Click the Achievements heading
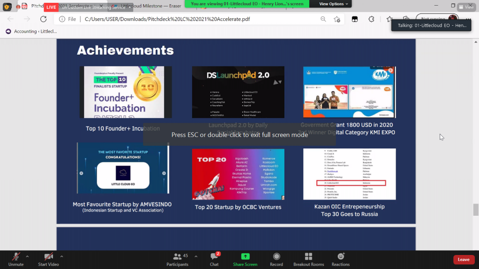This screenshot has width=479, height=269. tap(125, 50)
